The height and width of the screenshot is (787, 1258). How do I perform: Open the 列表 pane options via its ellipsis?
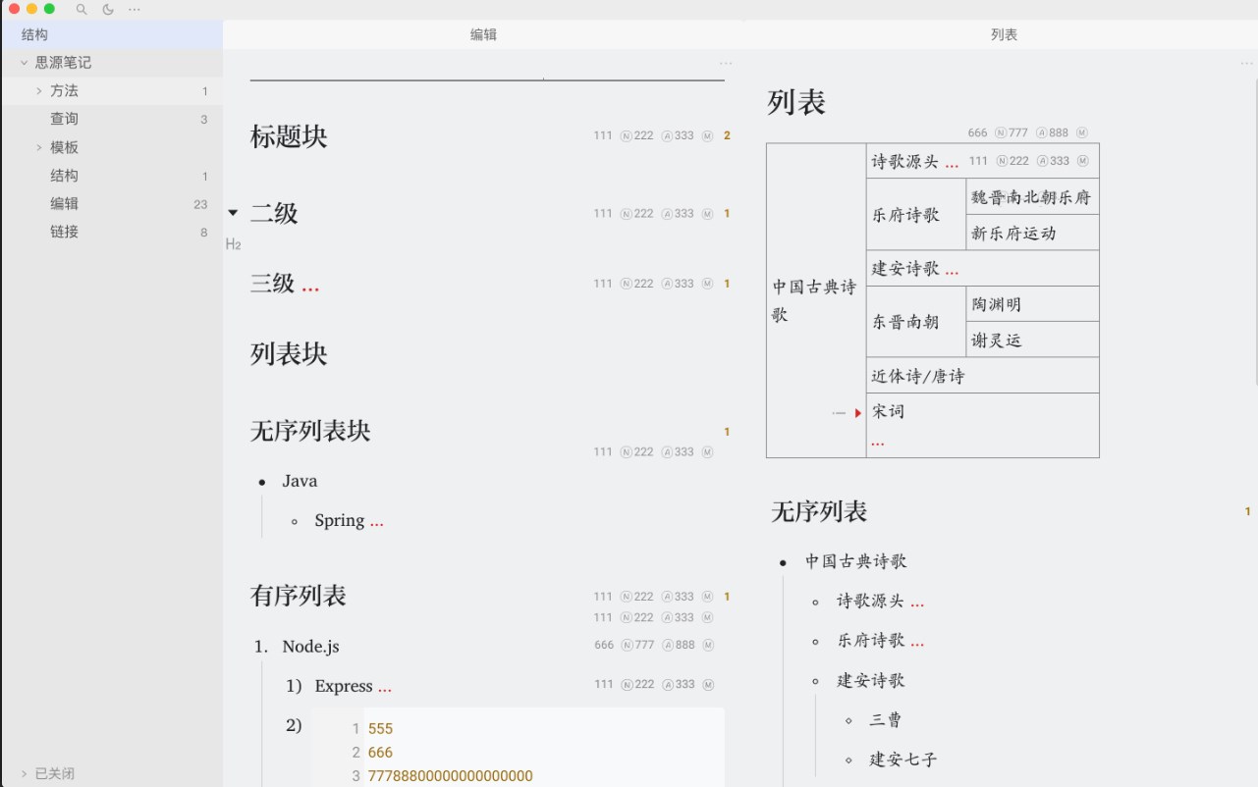point(1245,62)
